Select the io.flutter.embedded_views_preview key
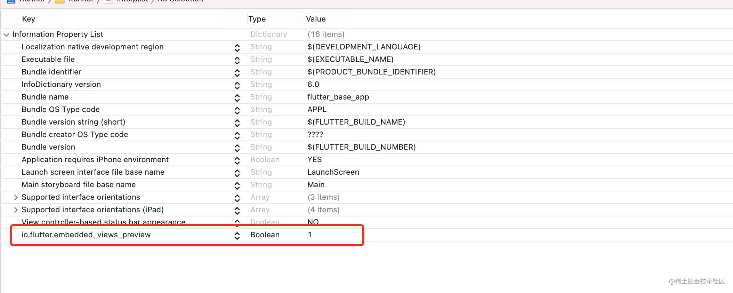 tap(86, 235)
